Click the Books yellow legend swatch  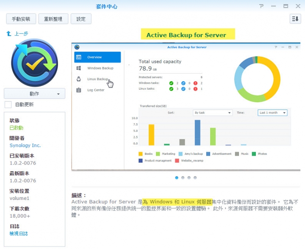[141, 154]
